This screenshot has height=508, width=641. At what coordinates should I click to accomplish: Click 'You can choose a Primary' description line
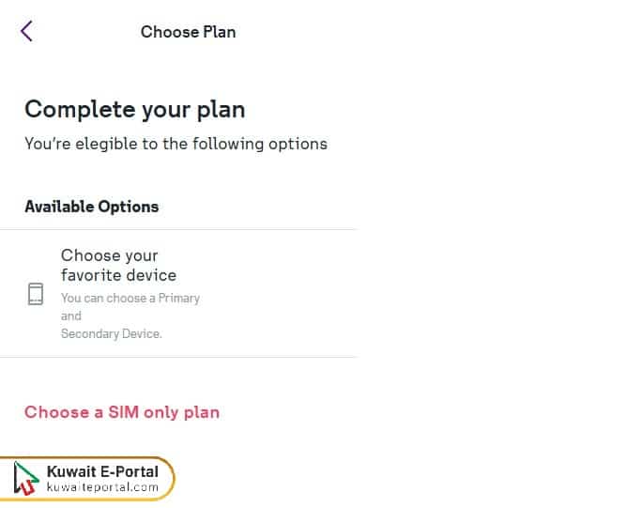click(130, 298)
